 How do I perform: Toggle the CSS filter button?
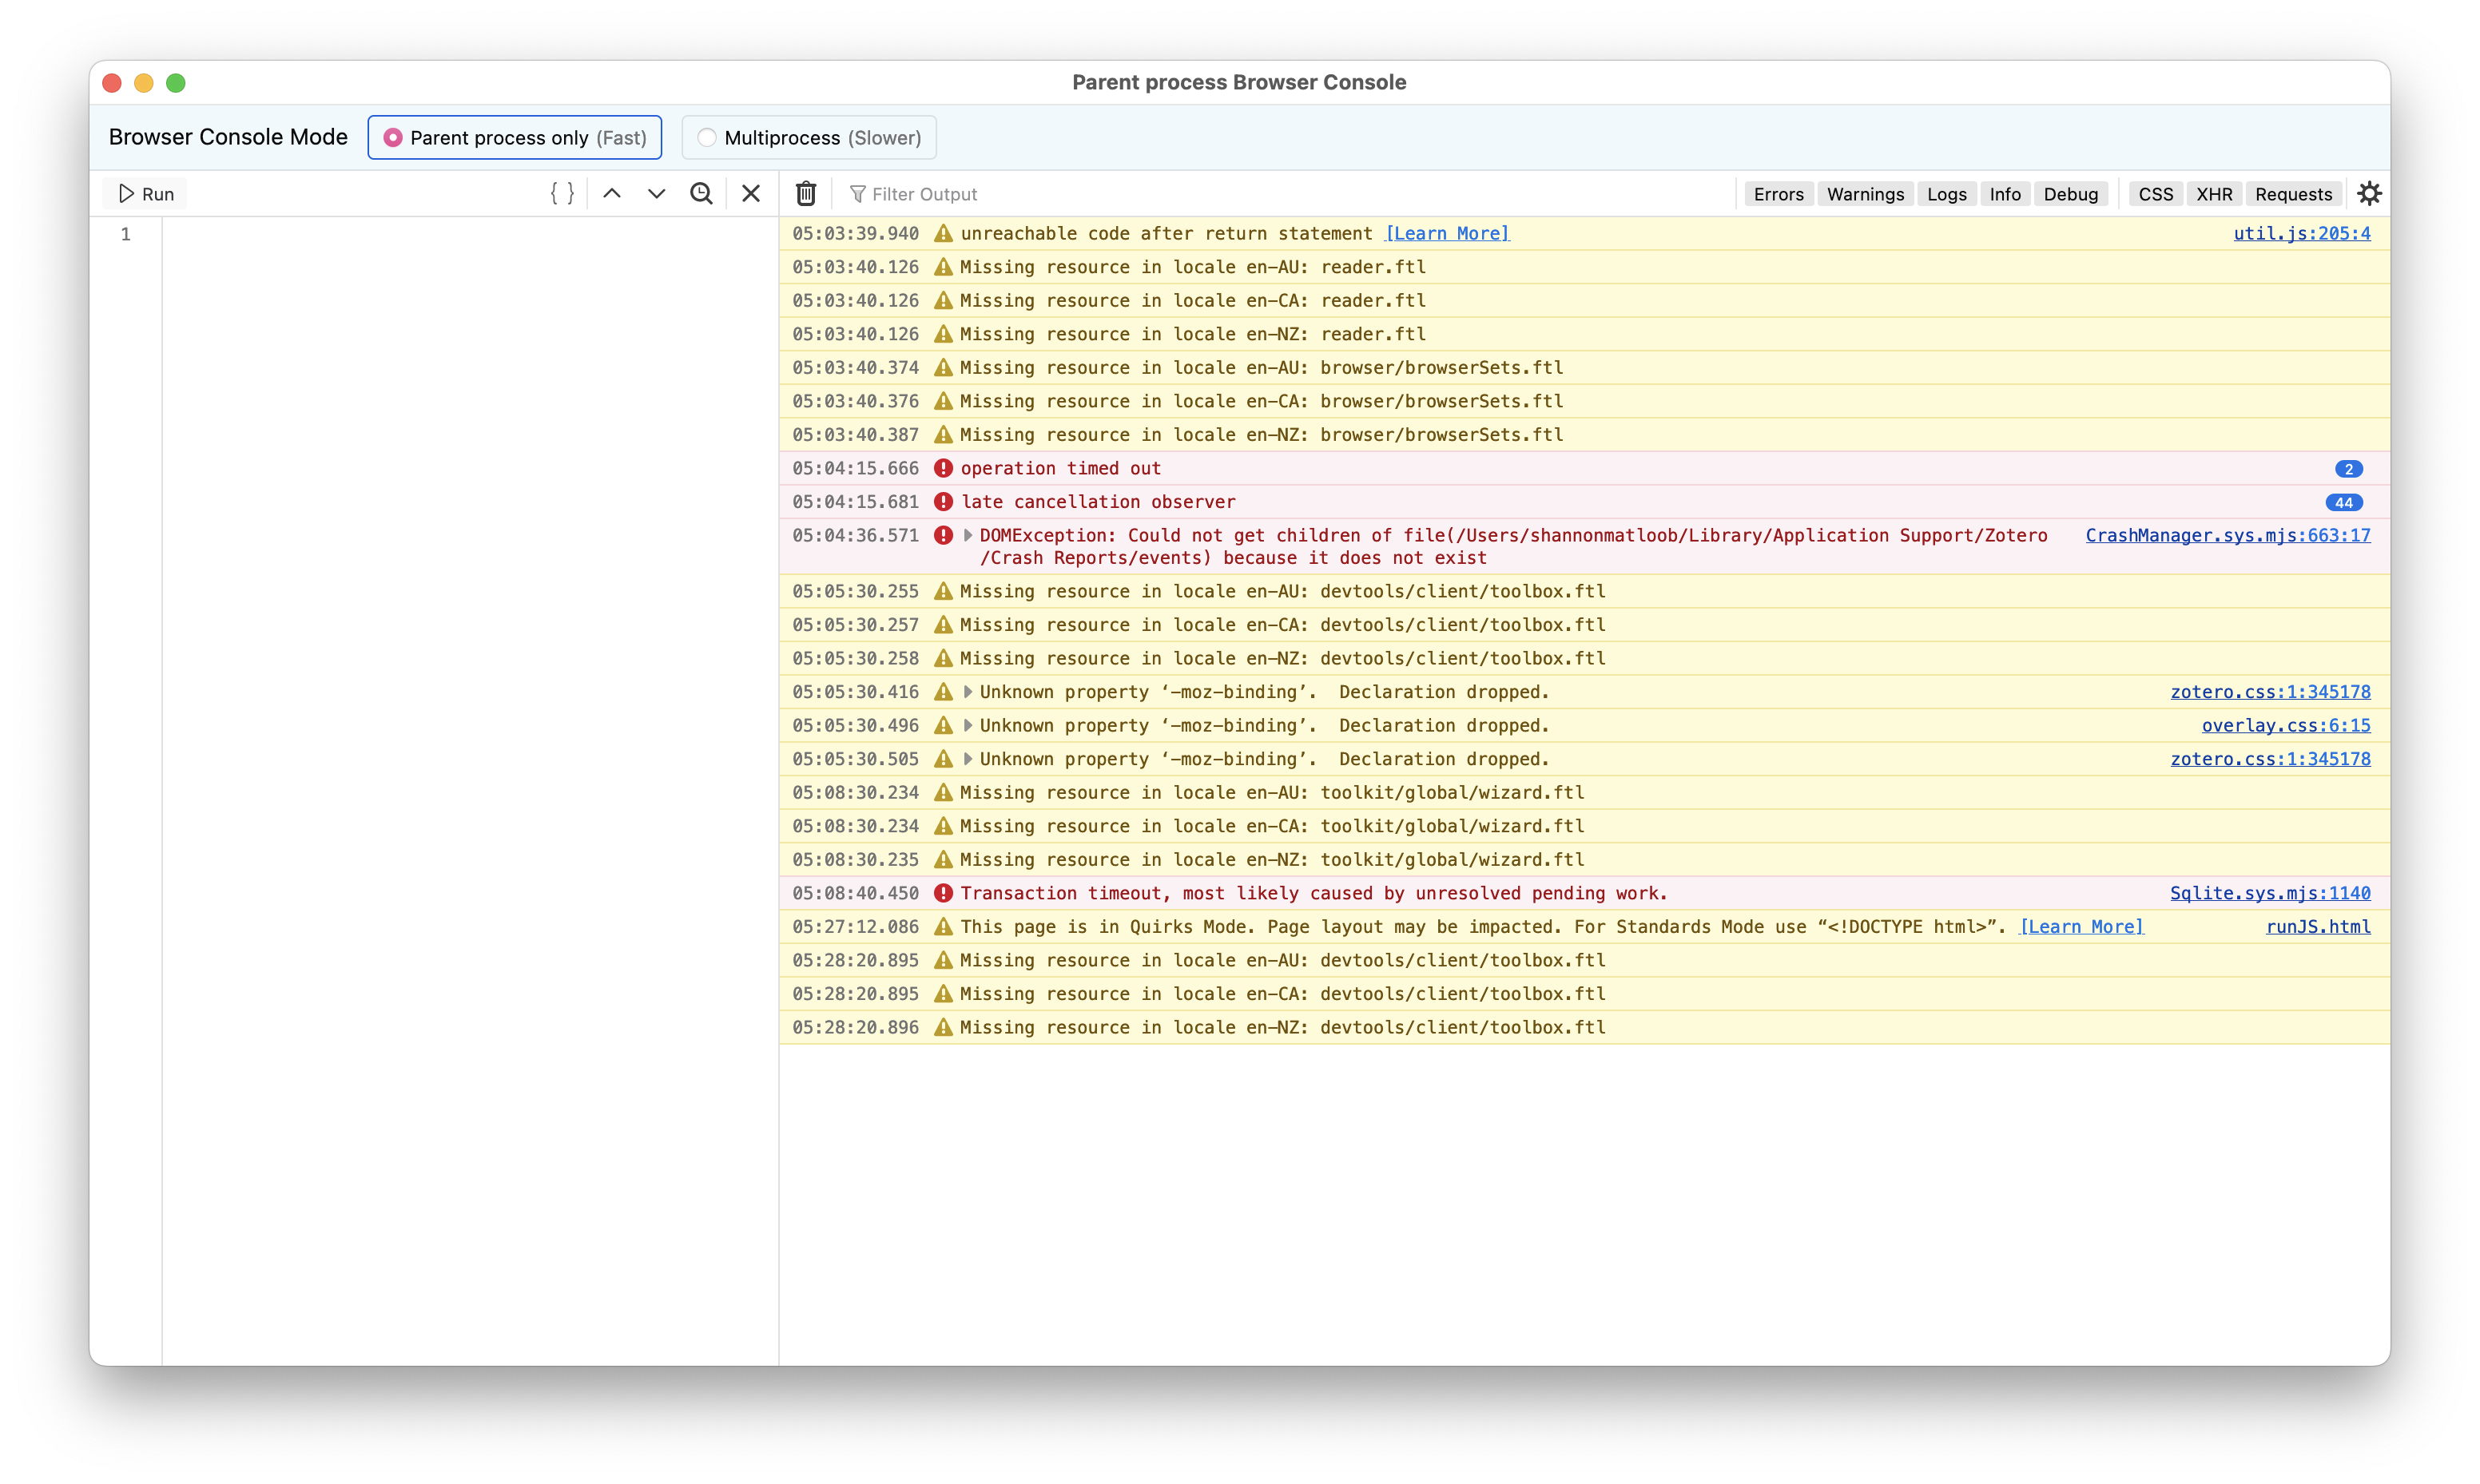click(2155, 194)
